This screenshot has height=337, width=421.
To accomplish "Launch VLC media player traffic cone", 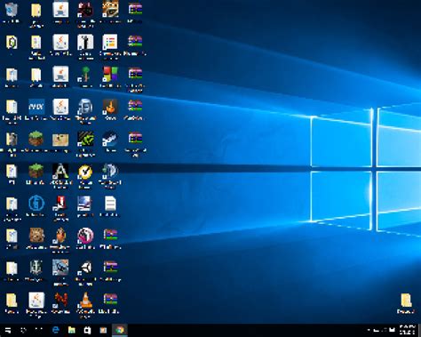I will tap(85, 301).
